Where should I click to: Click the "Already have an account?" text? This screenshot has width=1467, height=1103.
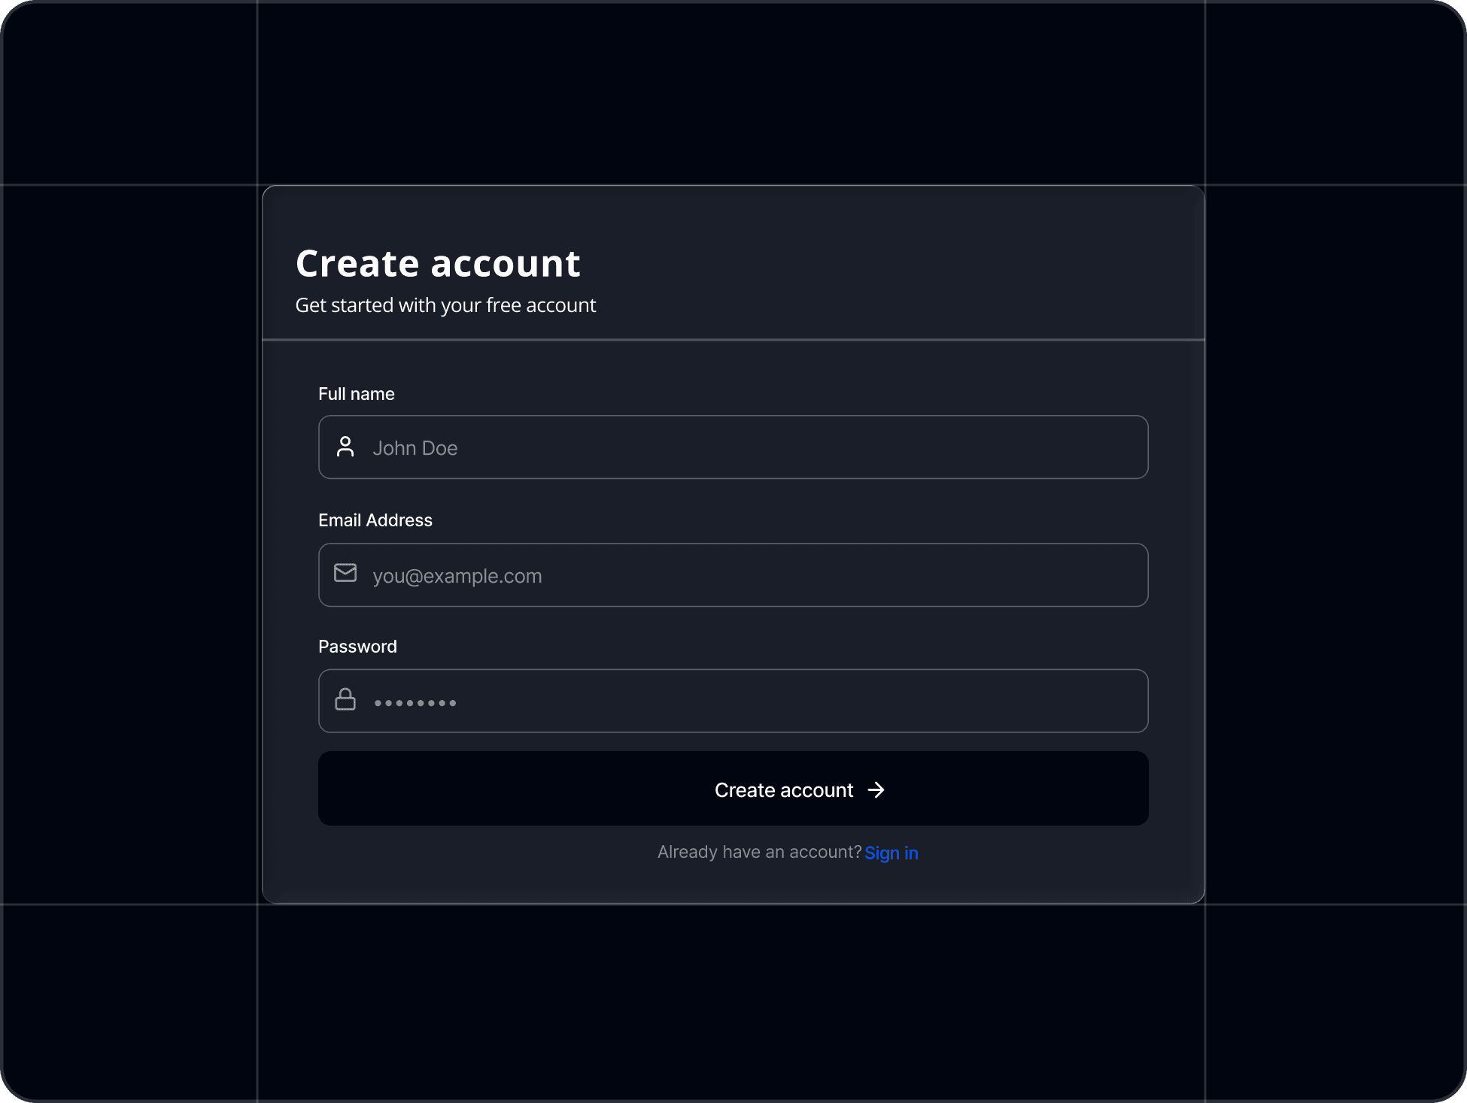tap(759, 852)
